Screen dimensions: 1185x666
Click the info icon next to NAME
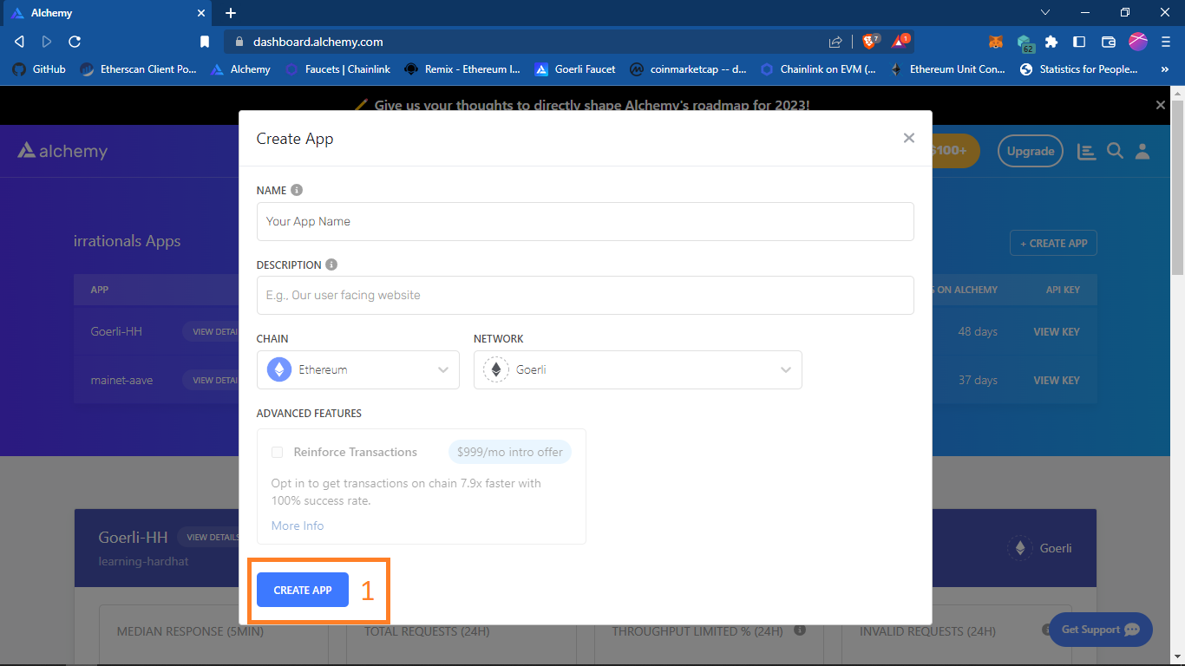click(x=297, y=190)
